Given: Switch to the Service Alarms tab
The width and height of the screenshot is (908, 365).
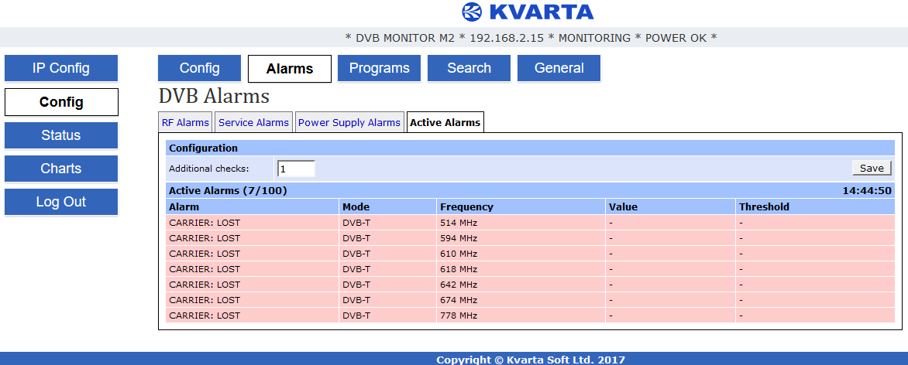Looking at the screenshot, I should pos(253,123).
